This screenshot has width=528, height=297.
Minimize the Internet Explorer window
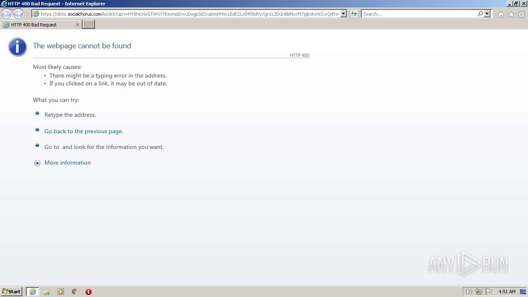(x=509, y=4)
